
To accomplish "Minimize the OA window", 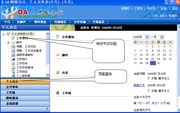I will [x=167, y=2].
